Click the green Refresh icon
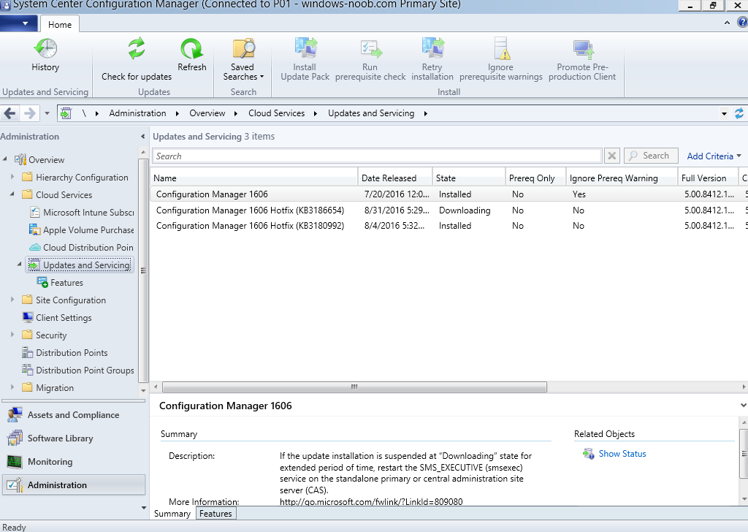The width and height of the screenshot is (748, 532). (192, 48)
